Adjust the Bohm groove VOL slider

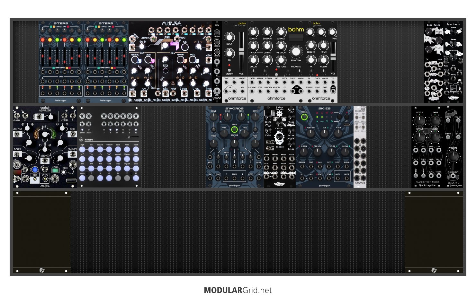pyautogui.click(x=333, y=56)
